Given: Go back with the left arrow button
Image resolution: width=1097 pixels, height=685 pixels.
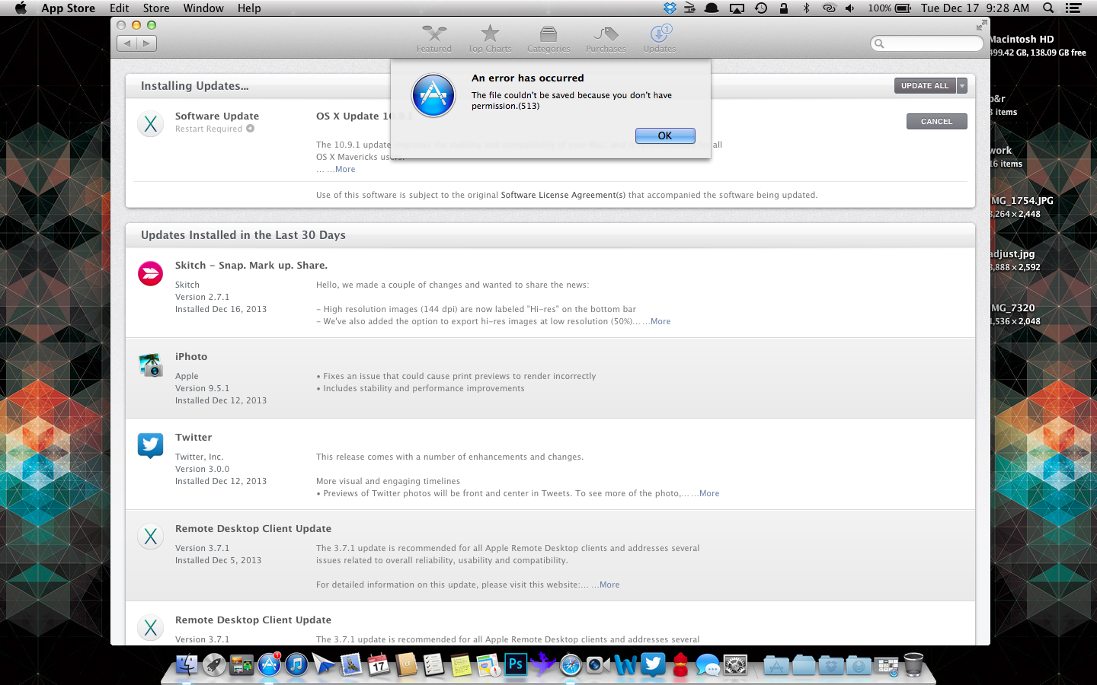Looking at the screenshot, I should pos(127,43).
